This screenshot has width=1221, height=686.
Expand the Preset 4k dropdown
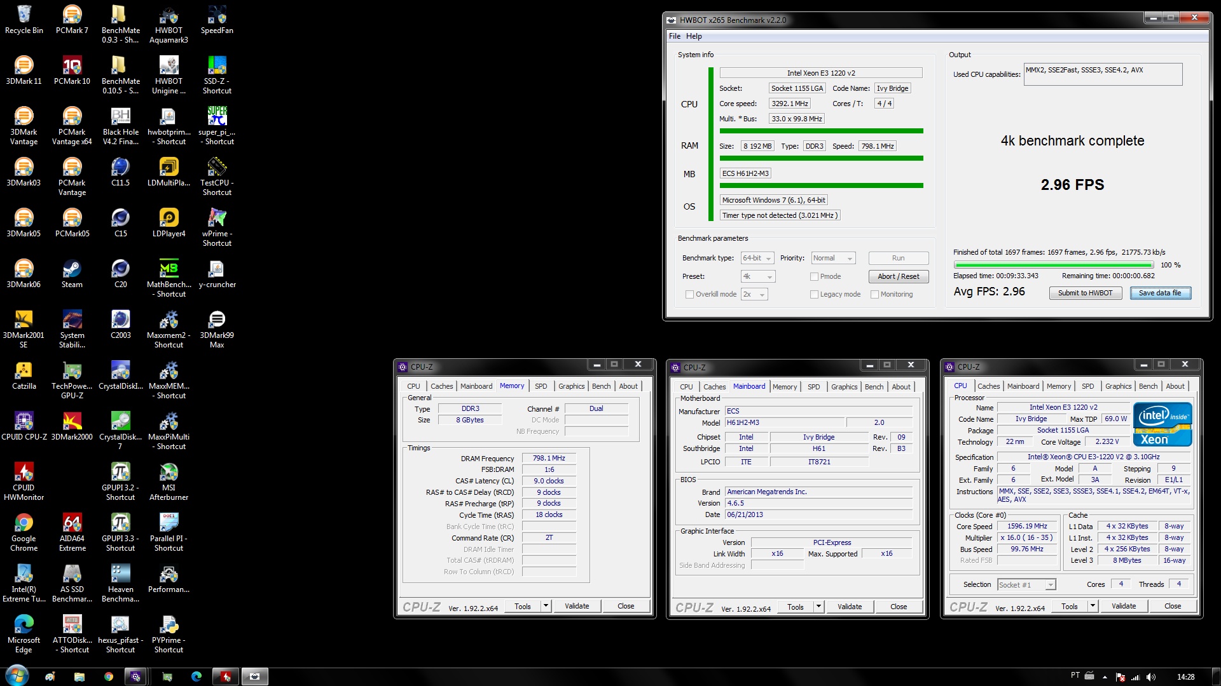758,276
